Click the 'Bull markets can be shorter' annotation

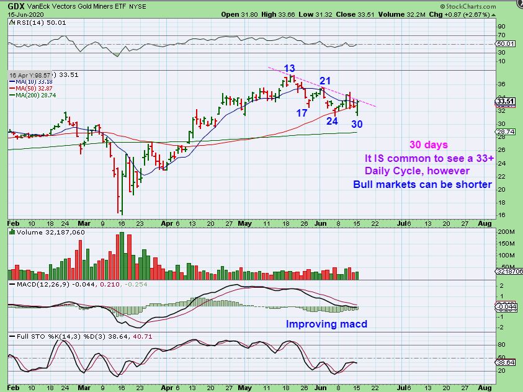(x=422, y=184)
